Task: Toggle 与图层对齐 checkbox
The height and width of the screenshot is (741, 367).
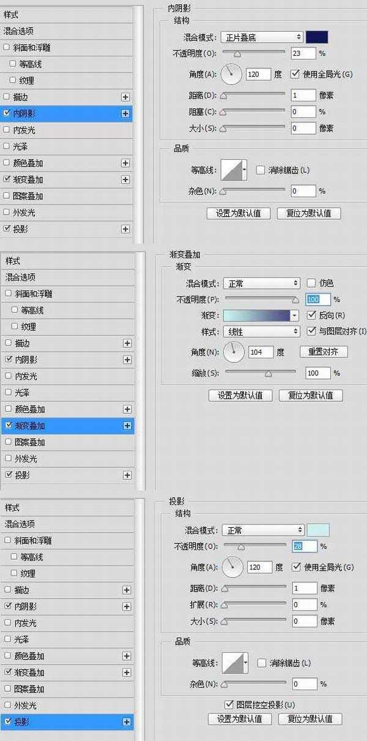Action: click(x=311, y=331)
